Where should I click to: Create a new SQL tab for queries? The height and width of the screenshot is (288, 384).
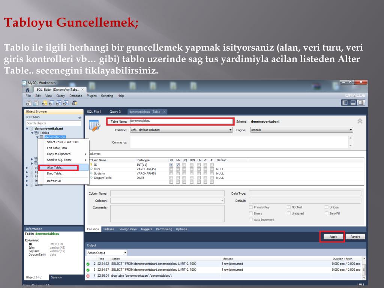(x=28, y=103)
